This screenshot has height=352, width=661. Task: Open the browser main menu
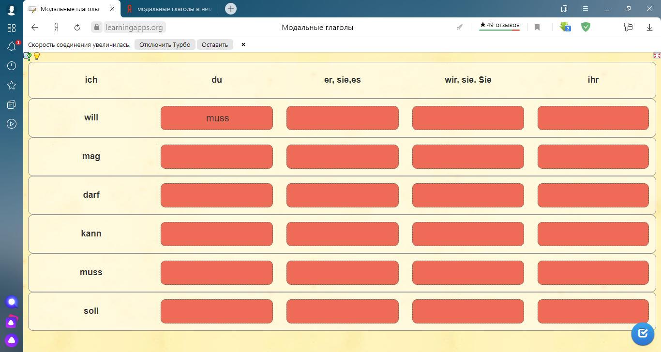click(x=586, y=9)
